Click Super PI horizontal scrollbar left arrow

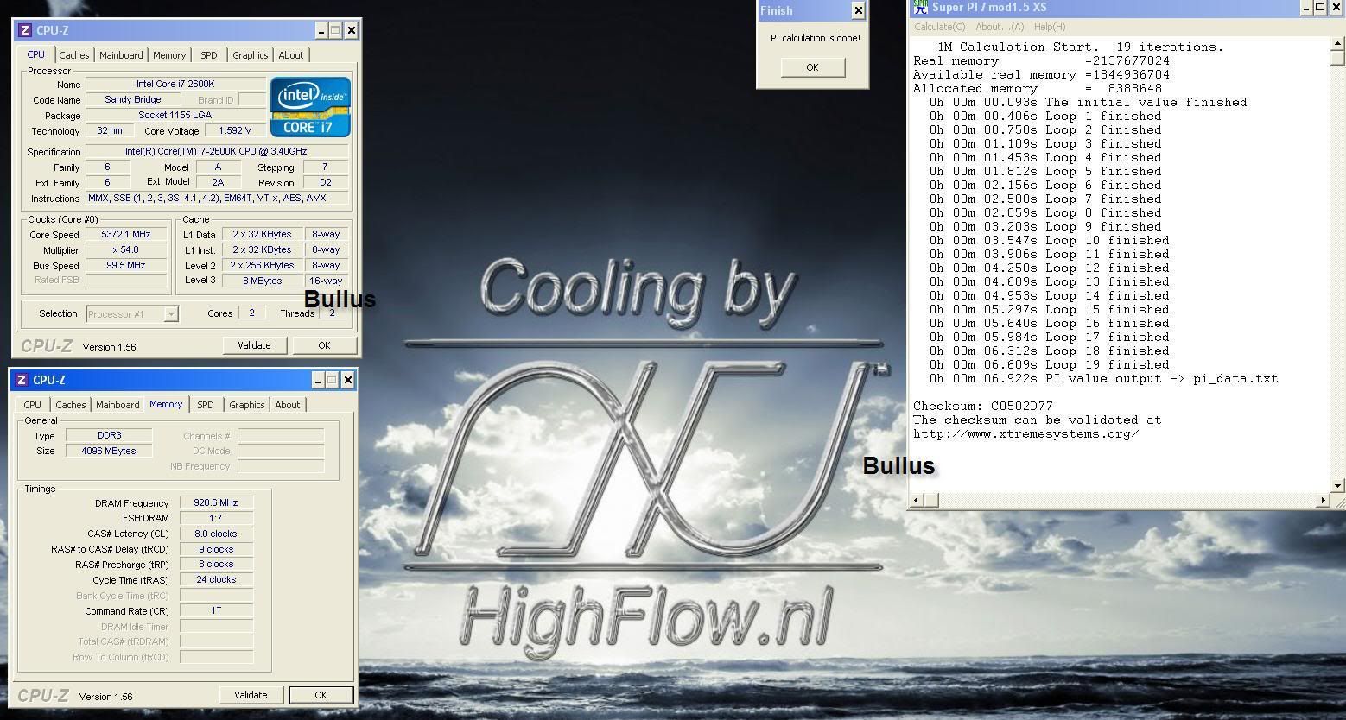point(917,500)
